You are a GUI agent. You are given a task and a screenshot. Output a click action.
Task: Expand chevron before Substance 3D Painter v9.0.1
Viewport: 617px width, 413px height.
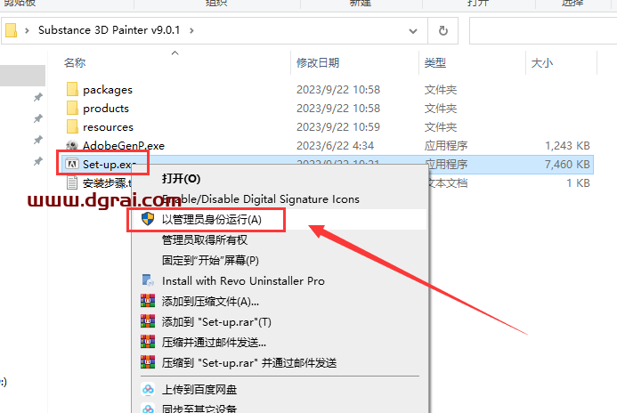27,30
